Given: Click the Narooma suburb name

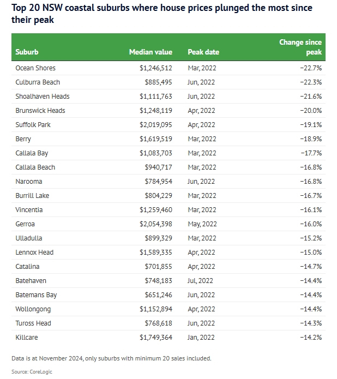Looking at the screenshot, I should (29, 182).
